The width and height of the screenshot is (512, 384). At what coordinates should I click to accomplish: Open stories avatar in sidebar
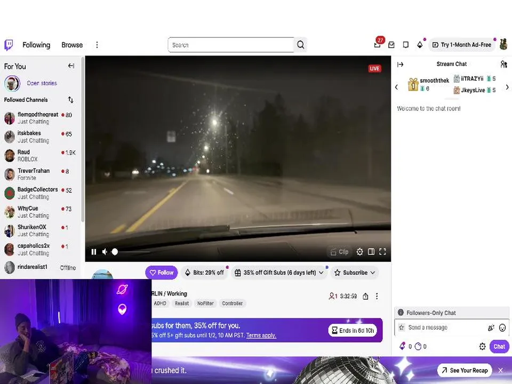pos(12,83)
